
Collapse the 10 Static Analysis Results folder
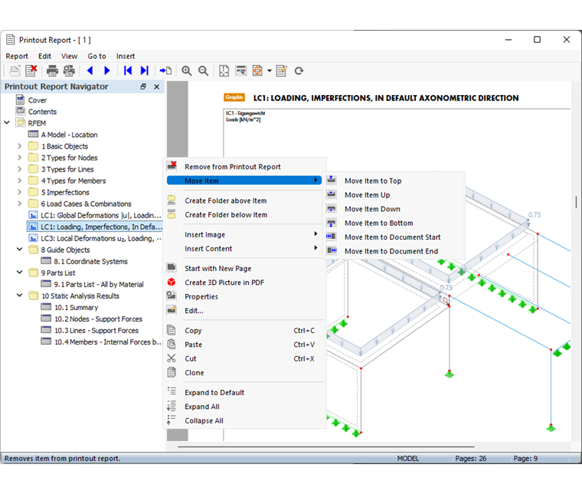pyautogui.click(x=20, y=296)
